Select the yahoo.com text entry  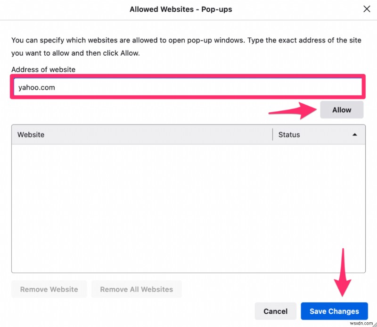[36, 87]
